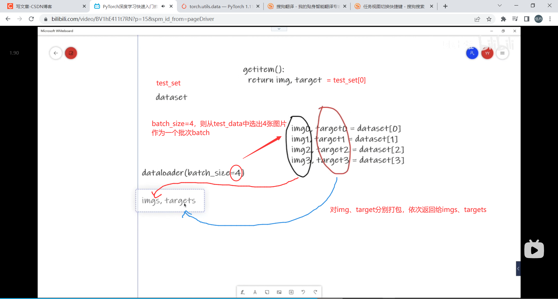
Task: Mute the tab audio speaker icon
Action: point(163,6)
